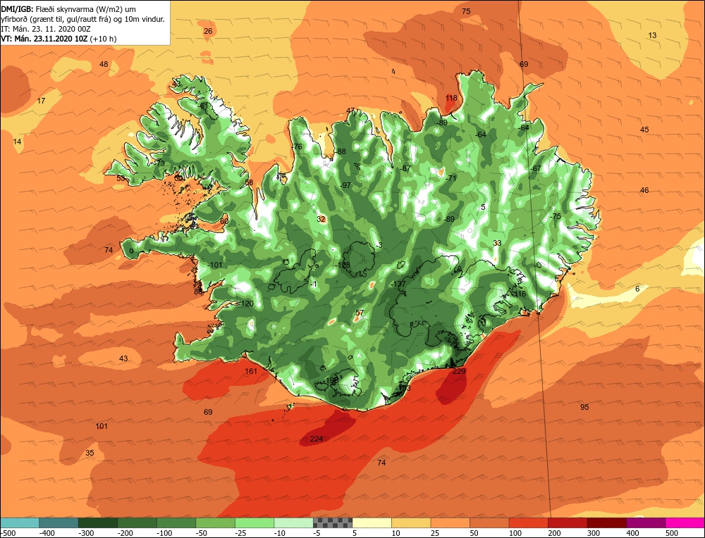The width and height of the screenshot is (705, 538).
Task: Click the flux value '53' west of the Westfjords
Action: click(x=121, y=178)
